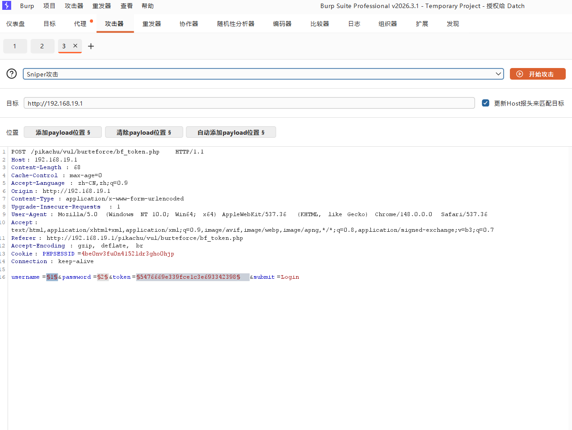Open the 帮助 menu
The height and width of the screenshot is (430, 572).
(x=147, y=6)
